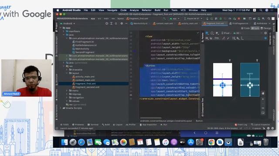Open the Logcat tool window
Viewport: 279px width, 156px height.
click(x=118, y=124)
